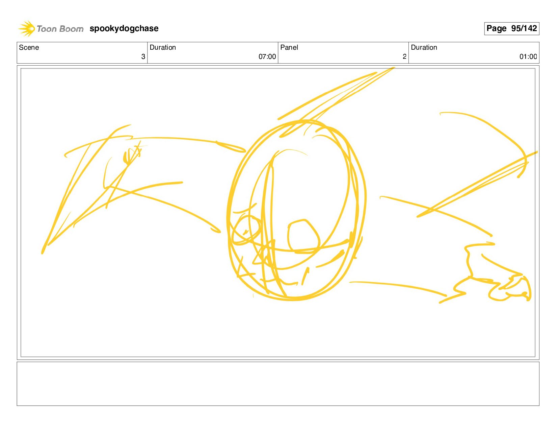The image size is (557, 431).
Task: Click the panel number 2 value
Action: [404, 56]
